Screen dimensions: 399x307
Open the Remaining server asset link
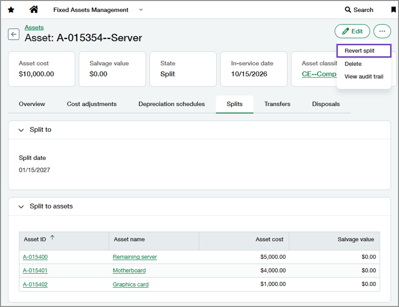pos(135,257)
